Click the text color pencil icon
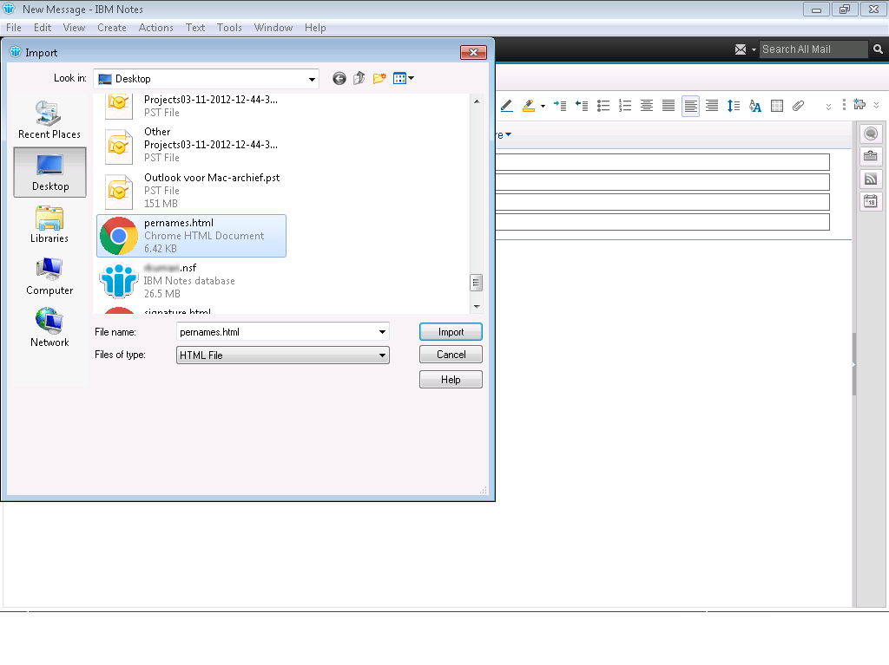889x665 pixels. coord(507,106)
